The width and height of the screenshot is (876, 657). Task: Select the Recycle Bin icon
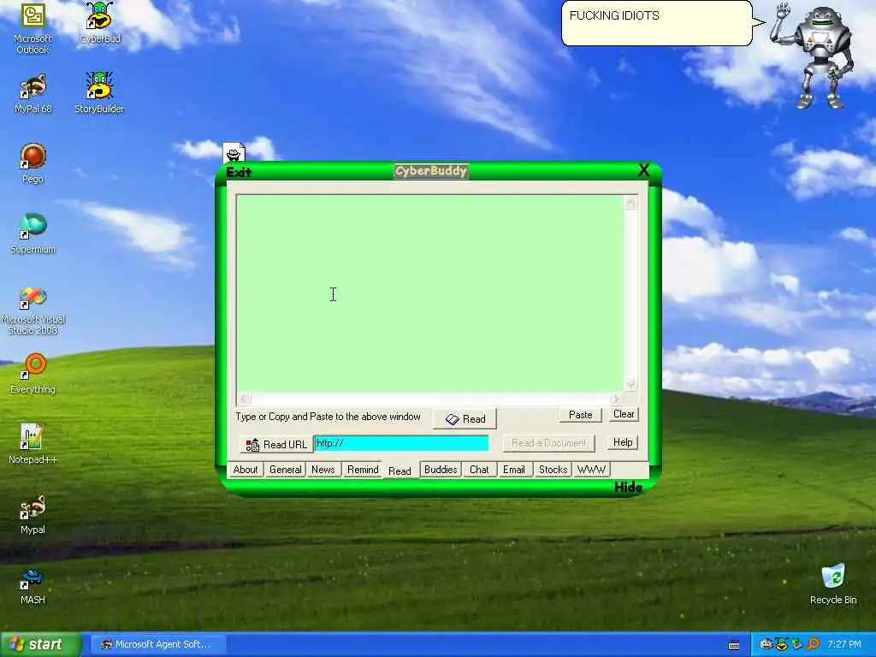click(x=833, y=584)
